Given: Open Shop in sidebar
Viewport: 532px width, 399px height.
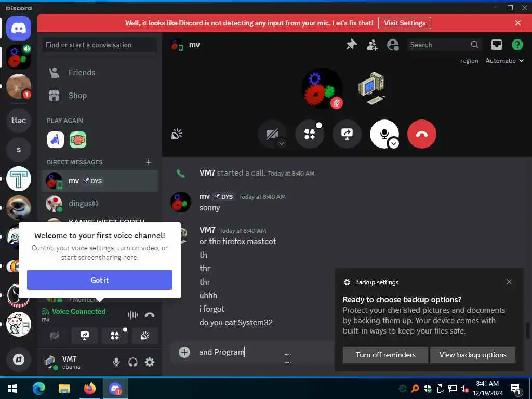Looking at the screenshot, I should (x=100, y=96).
